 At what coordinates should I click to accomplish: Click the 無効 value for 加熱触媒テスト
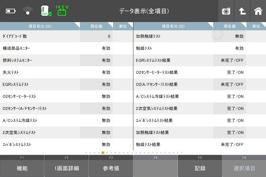click(239, 36)
